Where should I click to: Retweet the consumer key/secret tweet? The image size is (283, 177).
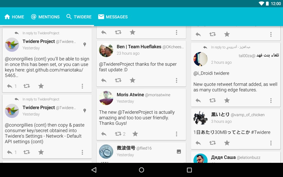tap(27, 152)
